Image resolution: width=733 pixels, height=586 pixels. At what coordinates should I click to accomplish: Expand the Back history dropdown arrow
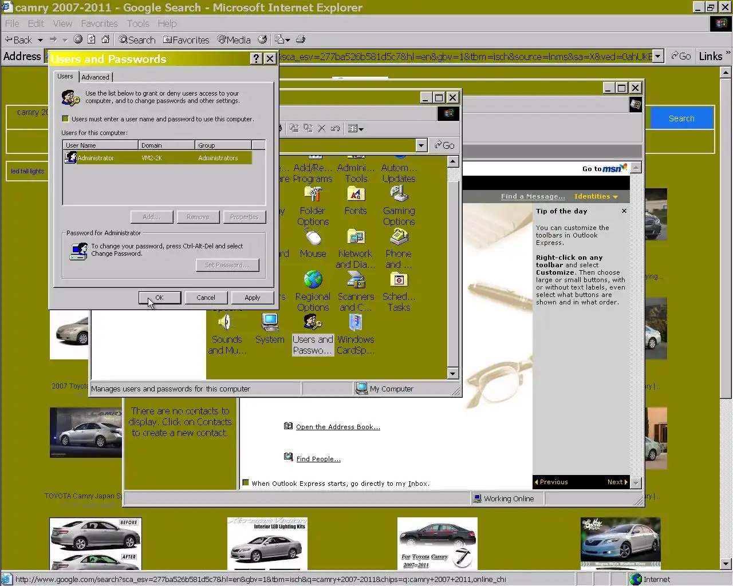[40, 40]
